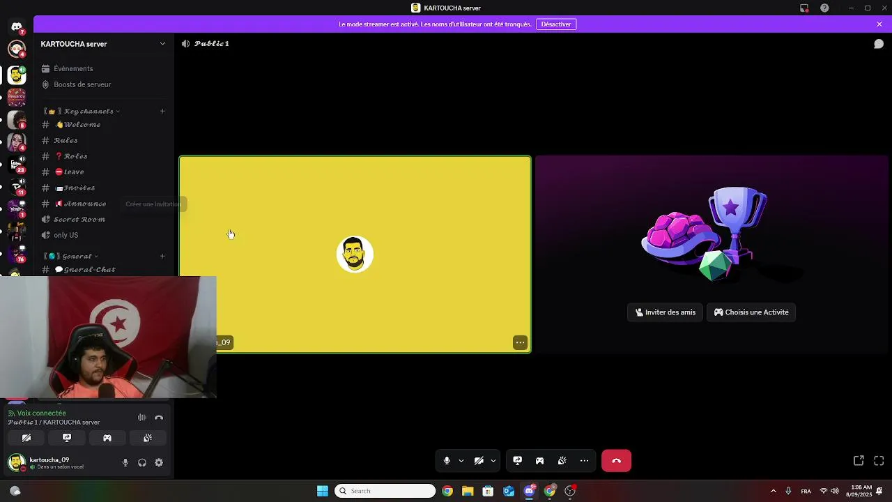
Task: Toggle deafen headphones in user panel
Action: [x=142, y=463]
